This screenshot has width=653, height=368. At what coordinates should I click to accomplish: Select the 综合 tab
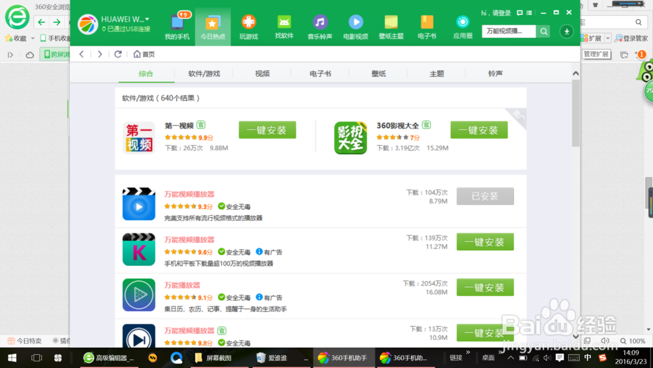pyautogui.click(x=146, y=74)
